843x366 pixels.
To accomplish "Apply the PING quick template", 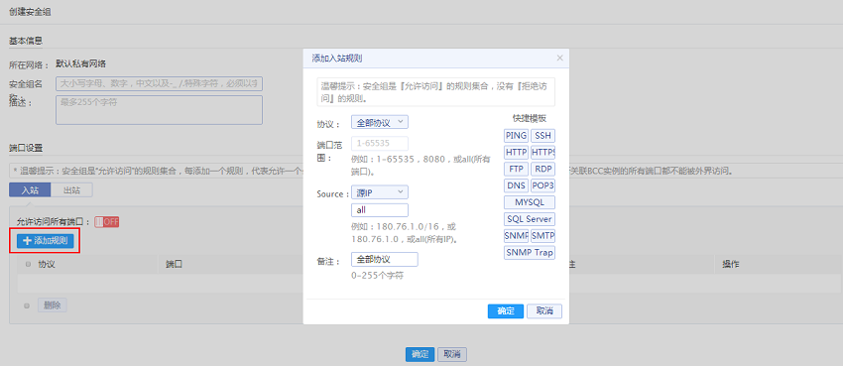I will tap(516, 136).
